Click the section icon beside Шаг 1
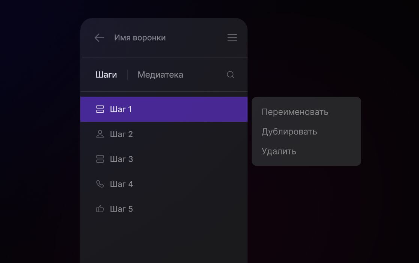 point(100,109)
